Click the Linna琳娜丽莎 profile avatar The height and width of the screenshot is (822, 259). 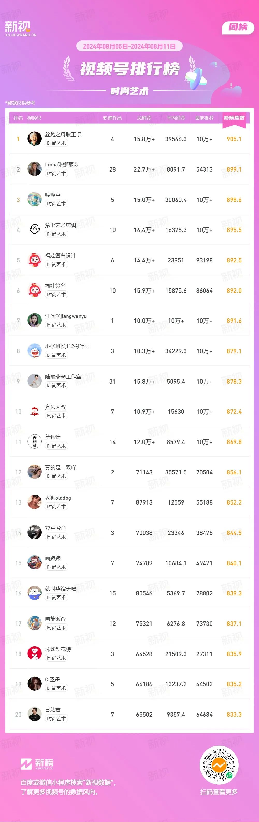click(x=34, y=169)
